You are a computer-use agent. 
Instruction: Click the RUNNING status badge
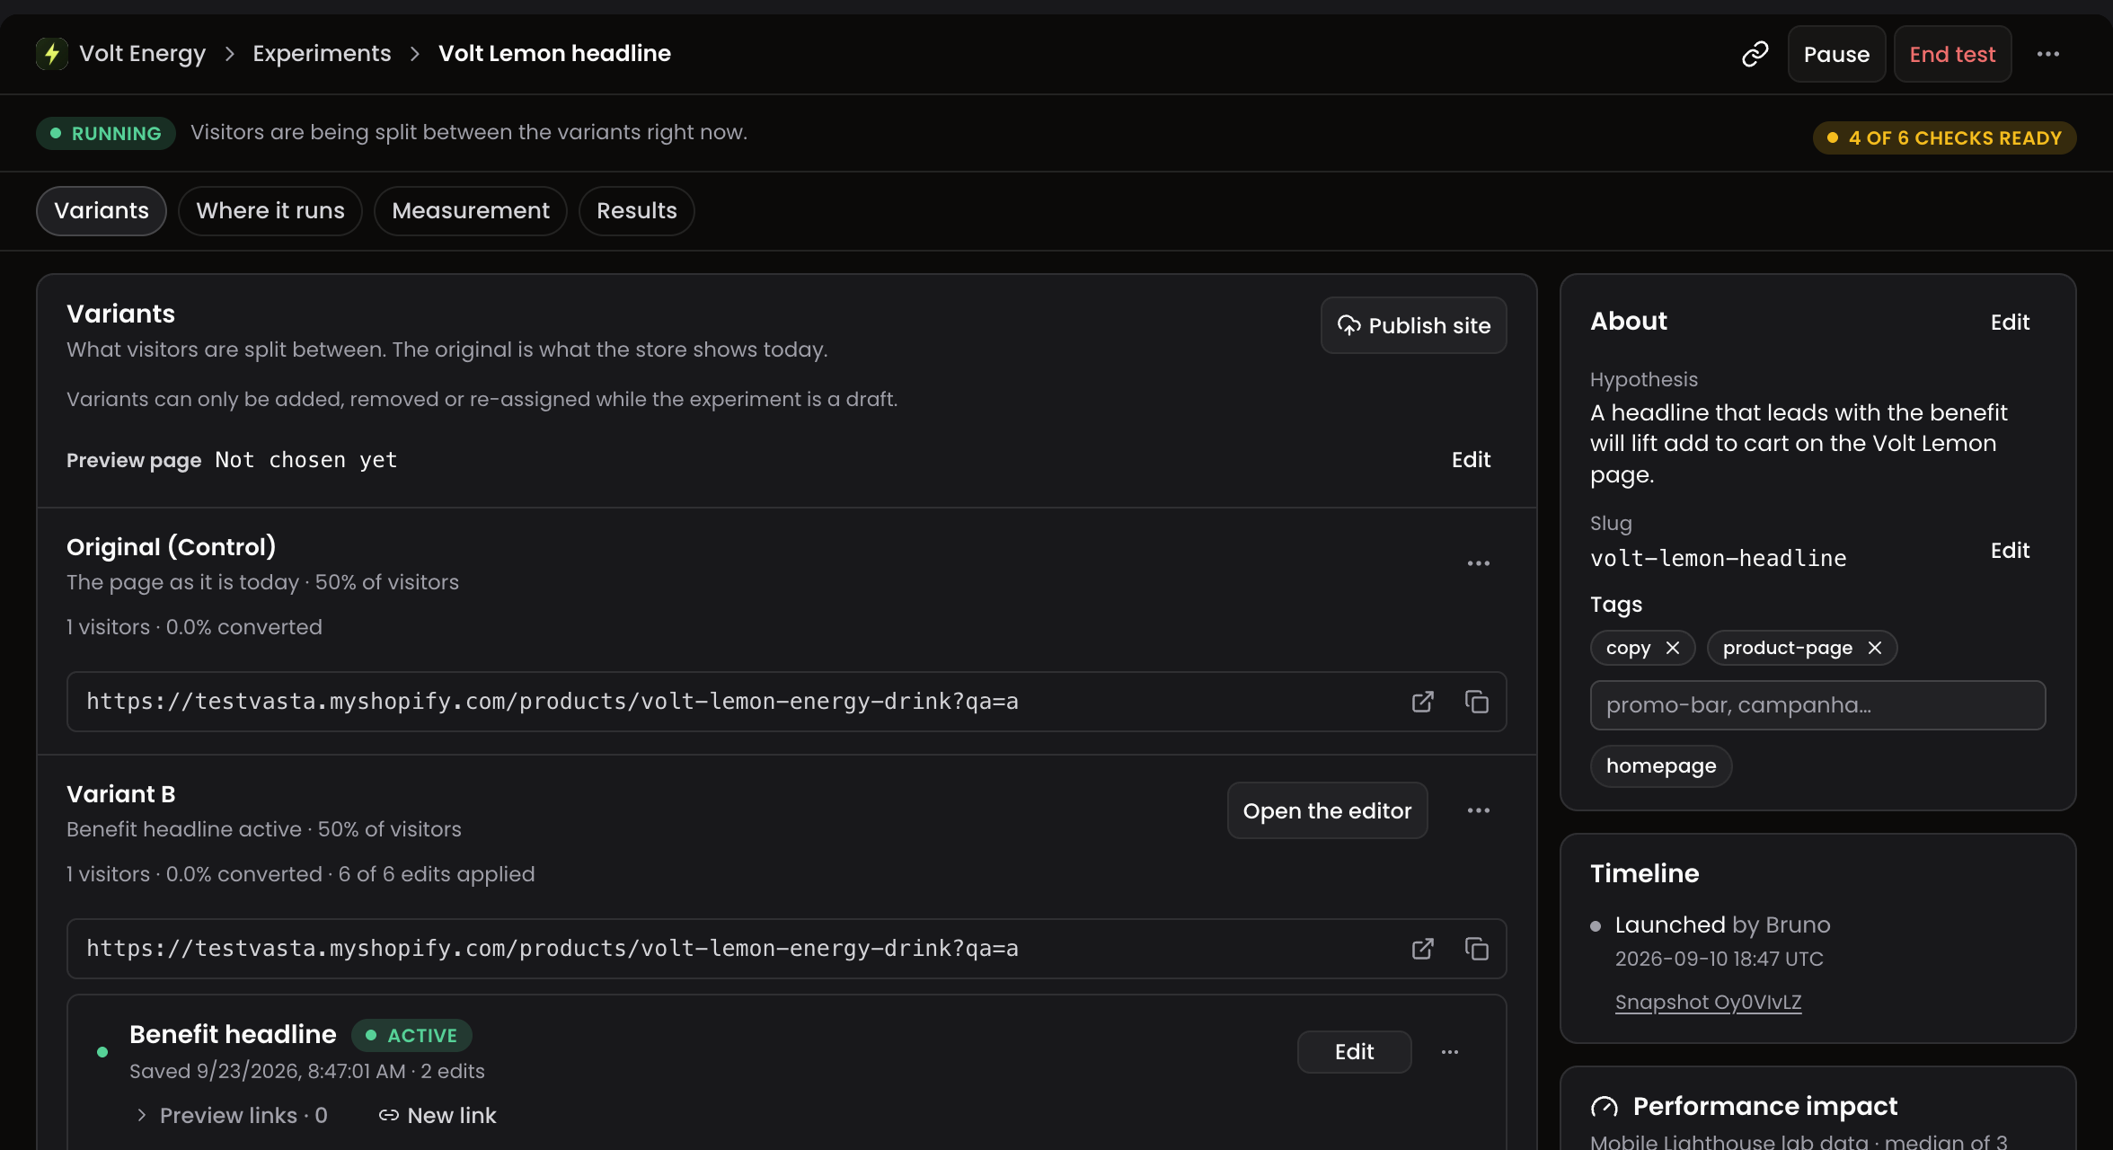click(106, 134)
